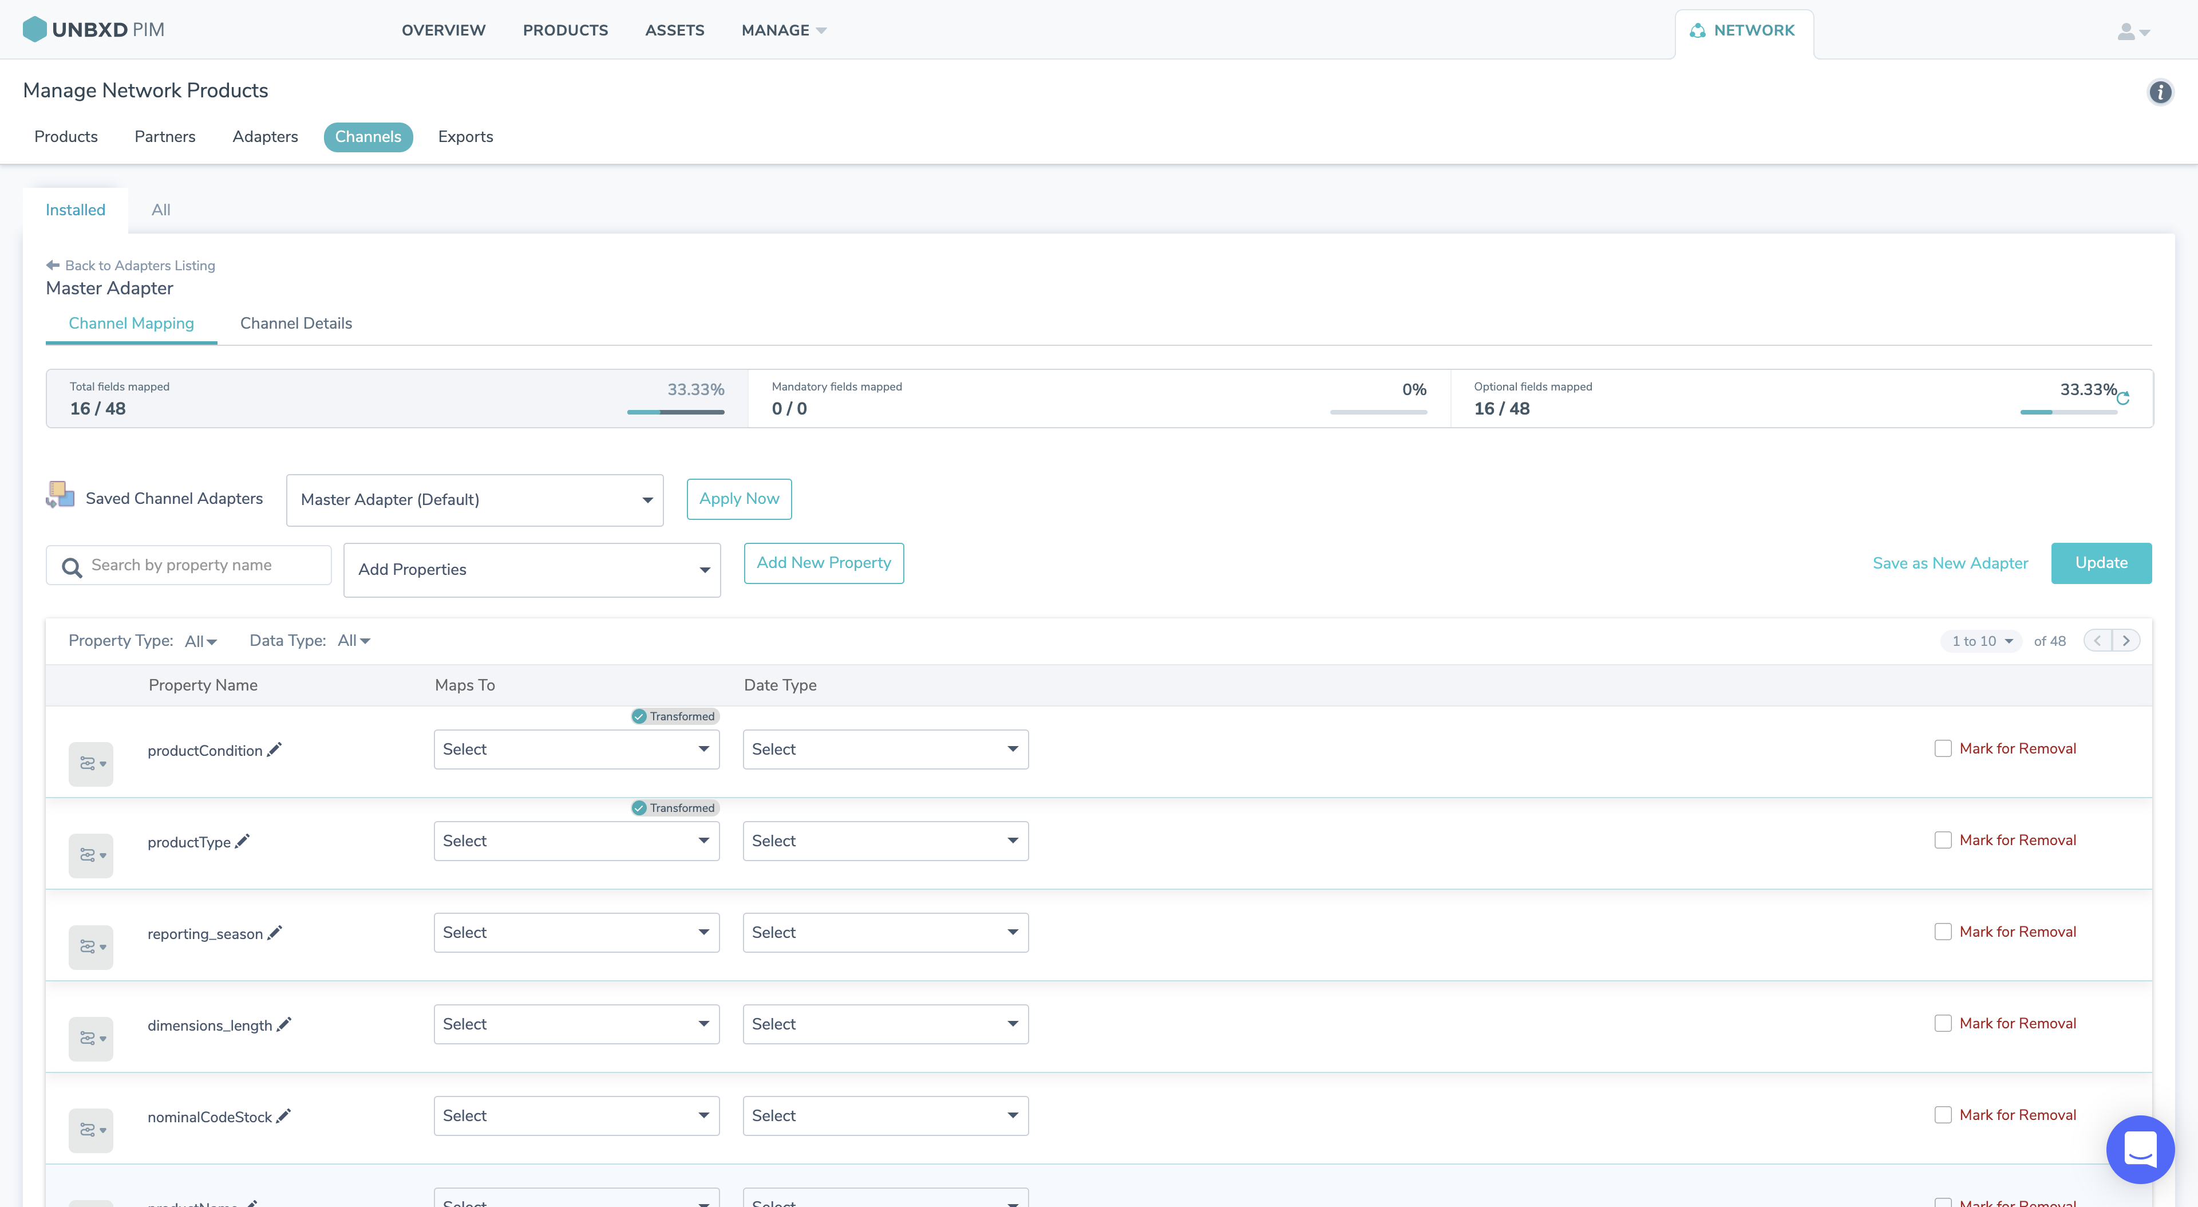Switch to the Partners sub-tab
2198x1207 pixels.
[165, 137]
